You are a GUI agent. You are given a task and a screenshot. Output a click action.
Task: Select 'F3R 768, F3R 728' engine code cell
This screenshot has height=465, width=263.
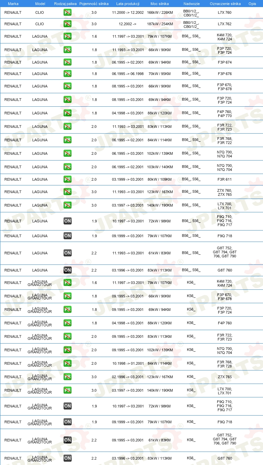click(225, 363)
